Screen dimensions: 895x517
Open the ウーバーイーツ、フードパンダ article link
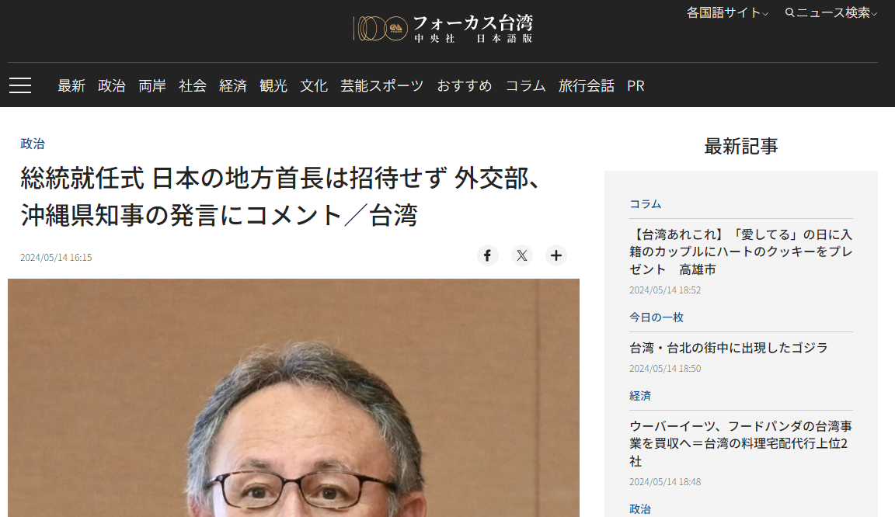pos(741,443)
